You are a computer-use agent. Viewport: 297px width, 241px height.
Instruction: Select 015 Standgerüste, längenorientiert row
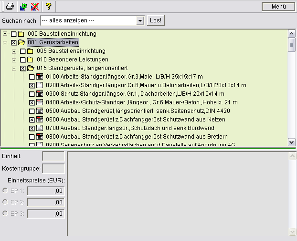click(82, 68)
